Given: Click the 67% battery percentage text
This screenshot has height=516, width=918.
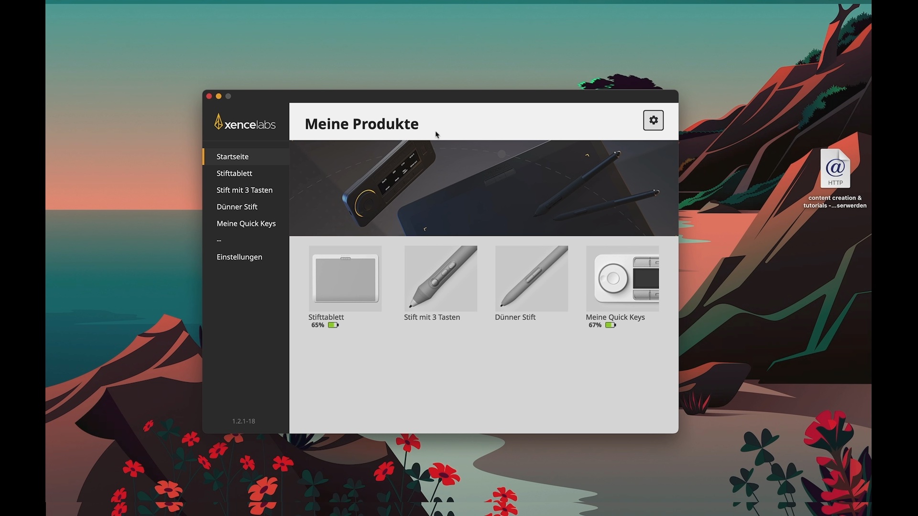Looking at the screenshot, I should click(x=595, y=325).
